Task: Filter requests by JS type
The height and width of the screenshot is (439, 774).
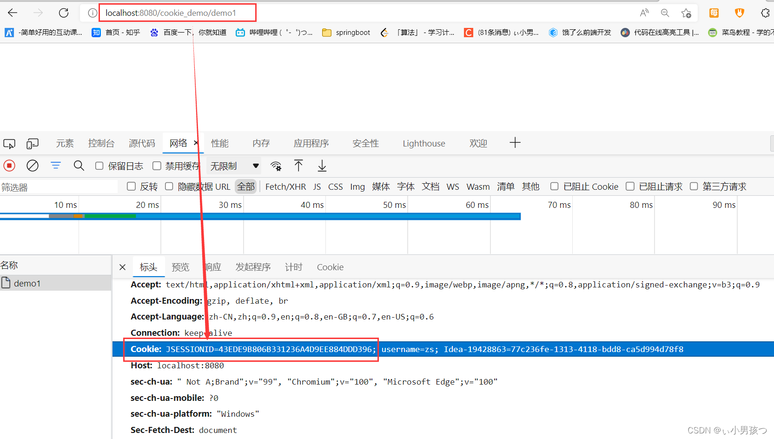Action: [317, 186]
